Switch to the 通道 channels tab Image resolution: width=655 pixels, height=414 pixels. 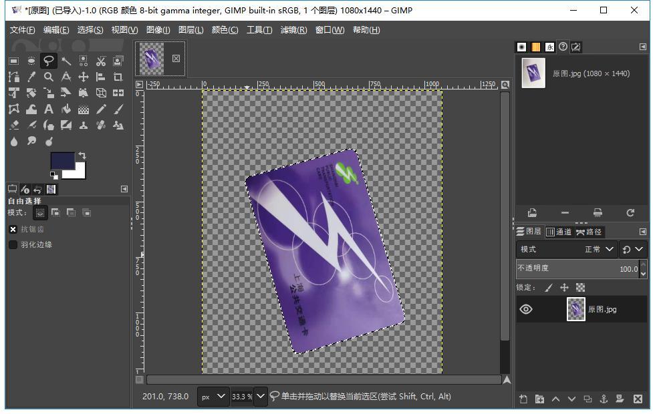pos(559,232)
